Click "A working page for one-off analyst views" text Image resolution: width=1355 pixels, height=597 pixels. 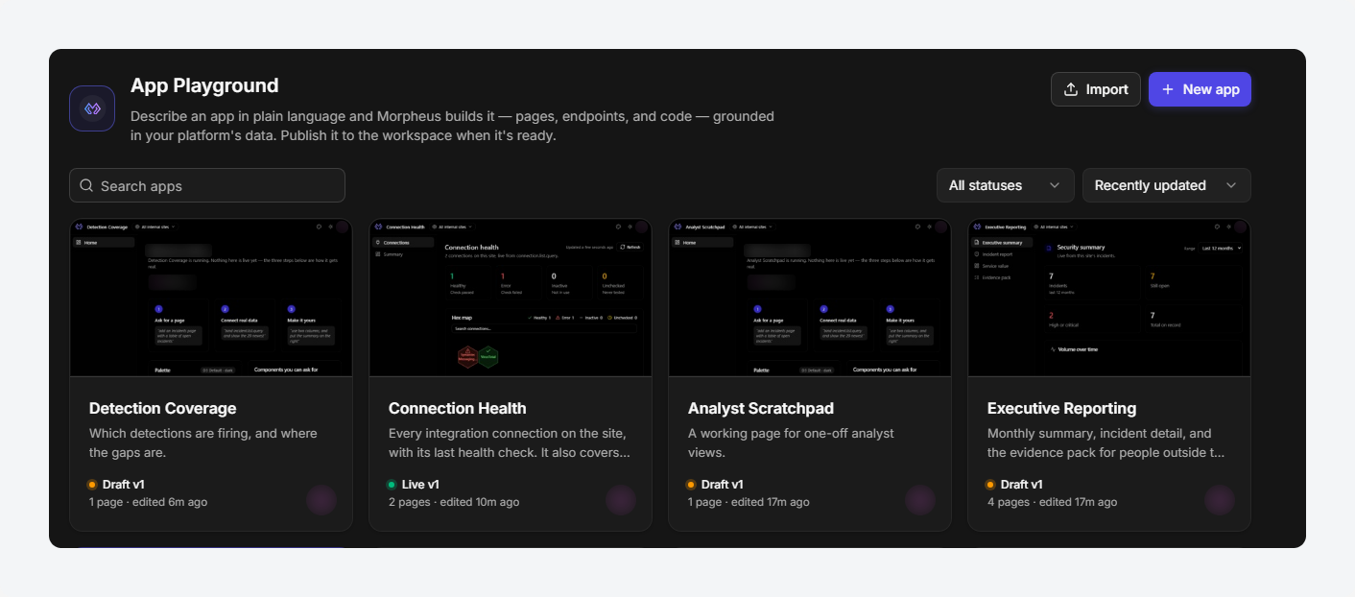791,442
